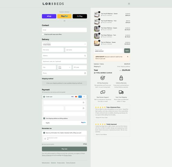Click the Mastercard icon
The width and height of the screenshot is (172, 167).
tap(76, 97)
